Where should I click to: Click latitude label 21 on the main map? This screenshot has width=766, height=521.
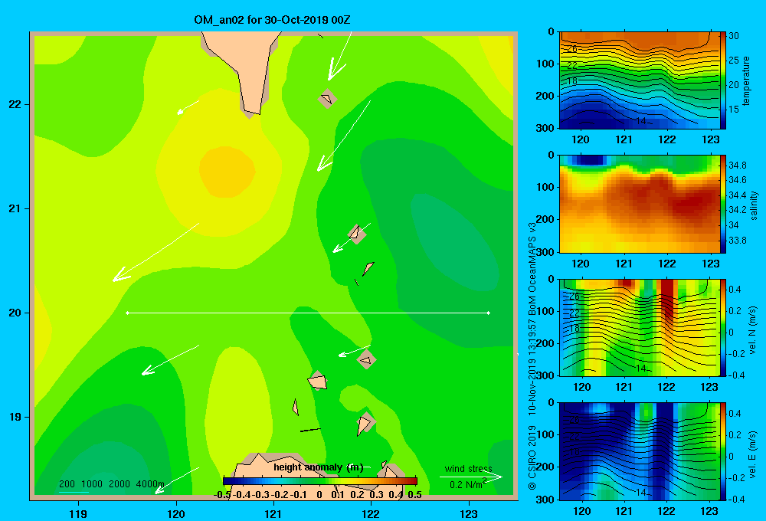coord(15,208)
